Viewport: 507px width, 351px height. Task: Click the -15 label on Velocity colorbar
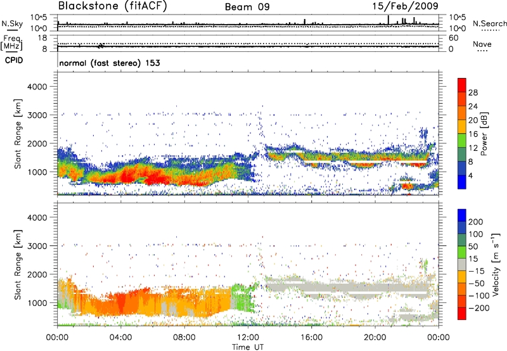[x=477, y=271]
